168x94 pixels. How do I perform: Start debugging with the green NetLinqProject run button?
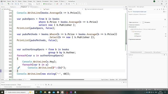click(x=48, y=4)
